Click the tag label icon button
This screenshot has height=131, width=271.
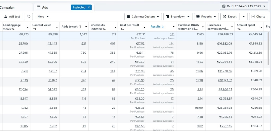pyautogui.click(x=29, y=17)
